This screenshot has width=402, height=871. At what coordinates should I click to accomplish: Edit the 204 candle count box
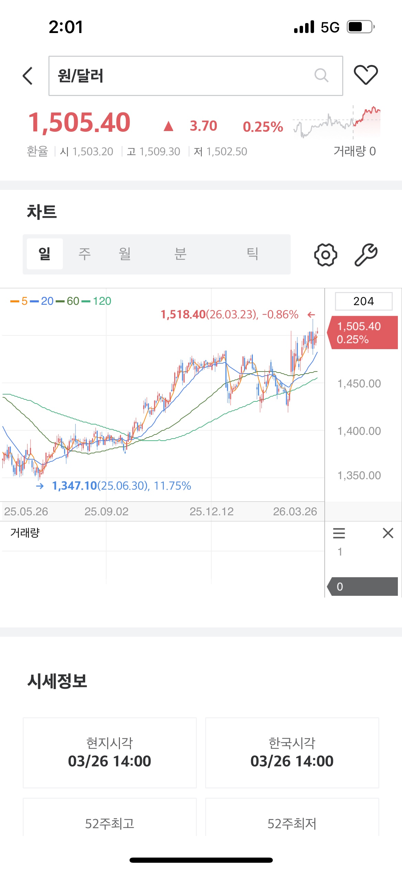[x=364, y=301]
